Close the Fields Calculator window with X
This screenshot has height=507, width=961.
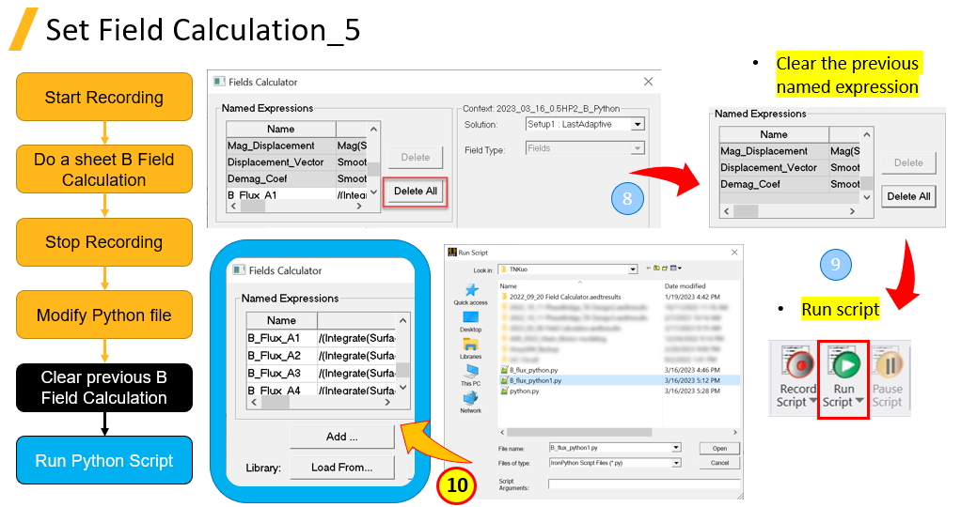(x=648, y=83)
